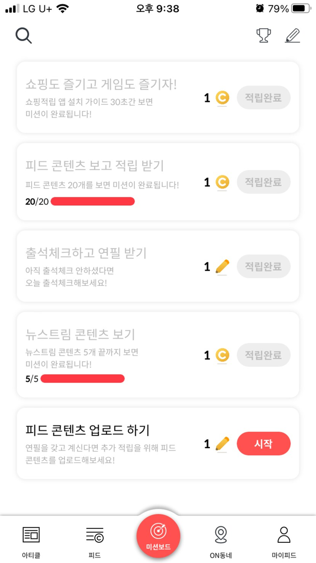Tap the 5/5 progress bar
The image size is (316, 563).
pyautogui.click(x=82, y=379)
